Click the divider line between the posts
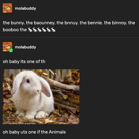Screen dimensions: 139x139 (x=69, y=38)
